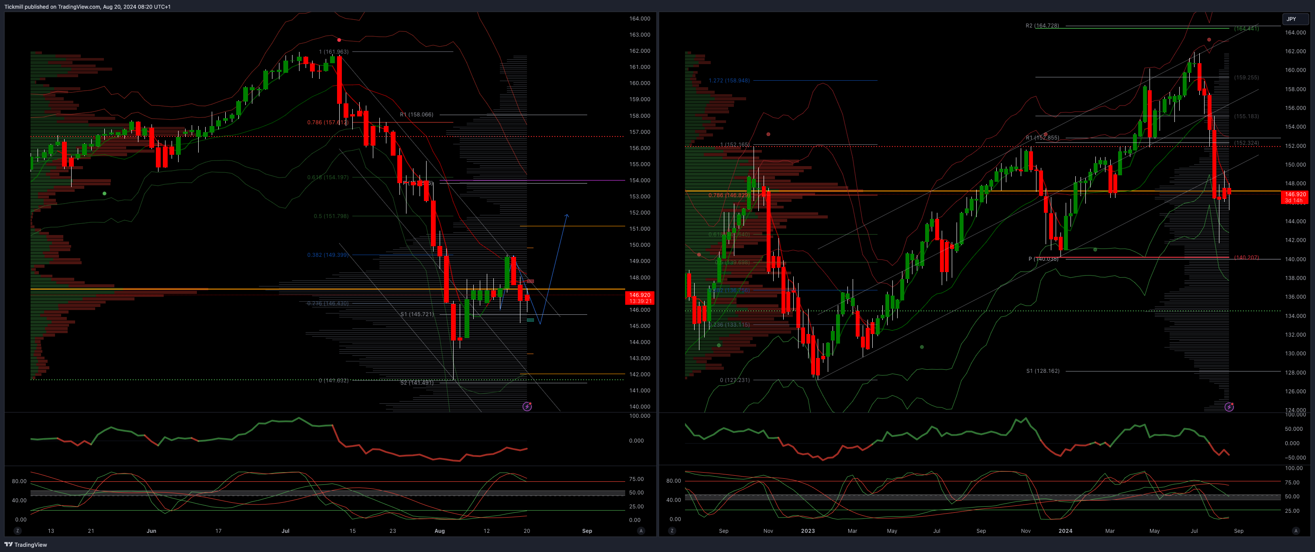Click the 164.000 left price axis label

tap(640, 18)
